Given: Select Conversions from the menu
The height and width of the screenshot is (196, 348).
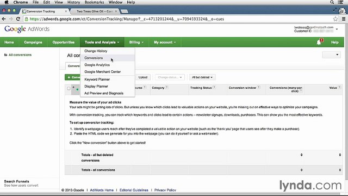Looking at the screenshot, I should [108, 58].
